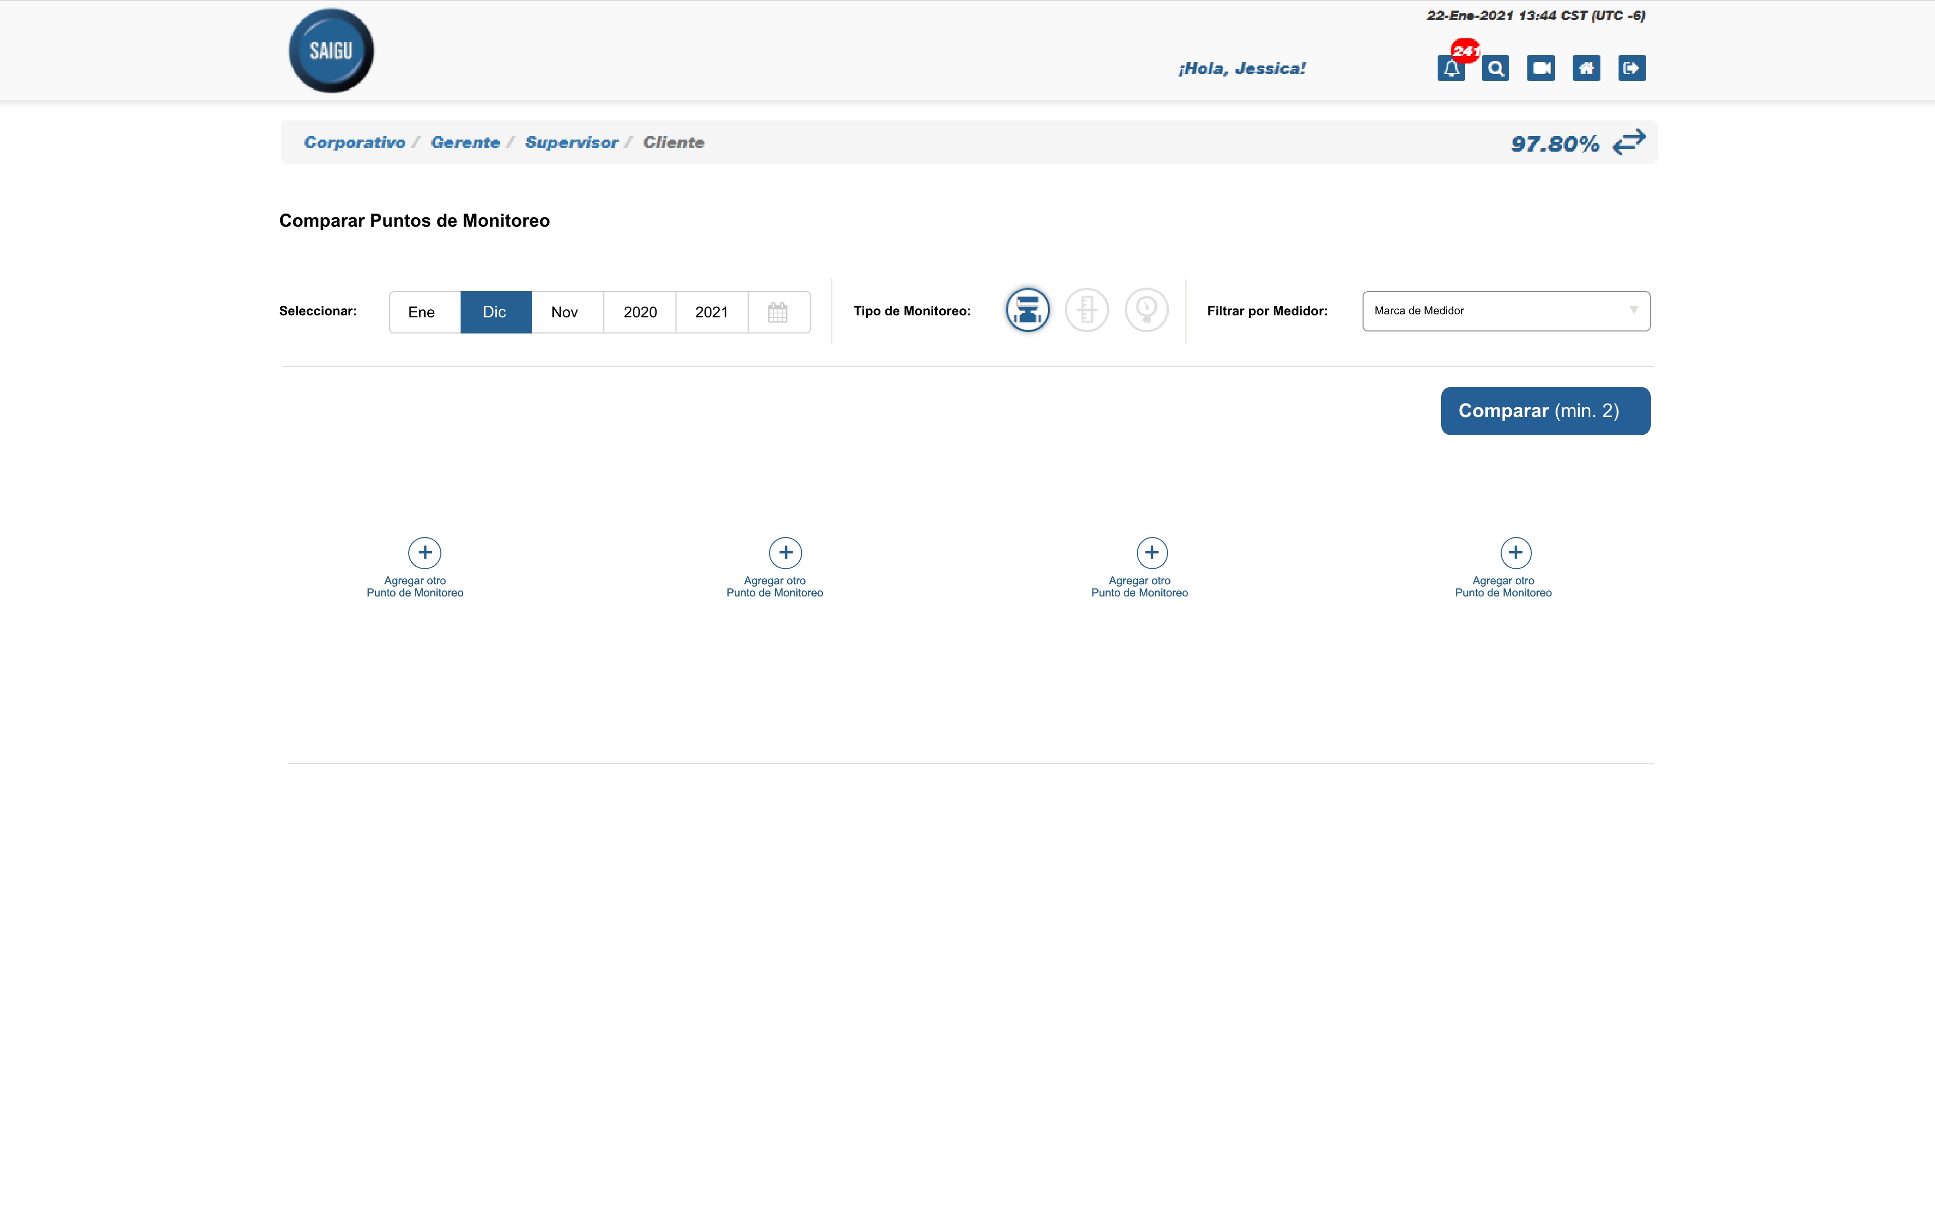Select the Nov month tab
1935x1209 pixels.
click(x=565, y=312)
